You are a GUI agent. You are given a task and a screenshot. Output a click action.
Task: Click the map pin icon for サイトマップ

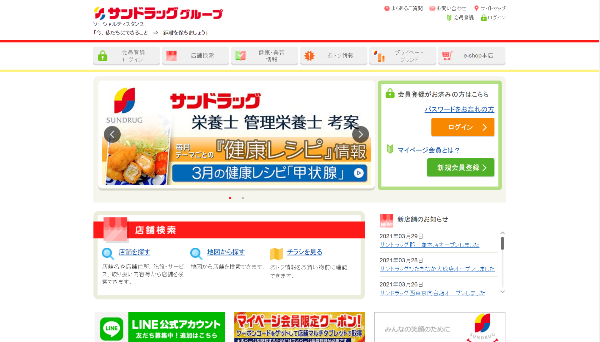click(x=476, y=8)
